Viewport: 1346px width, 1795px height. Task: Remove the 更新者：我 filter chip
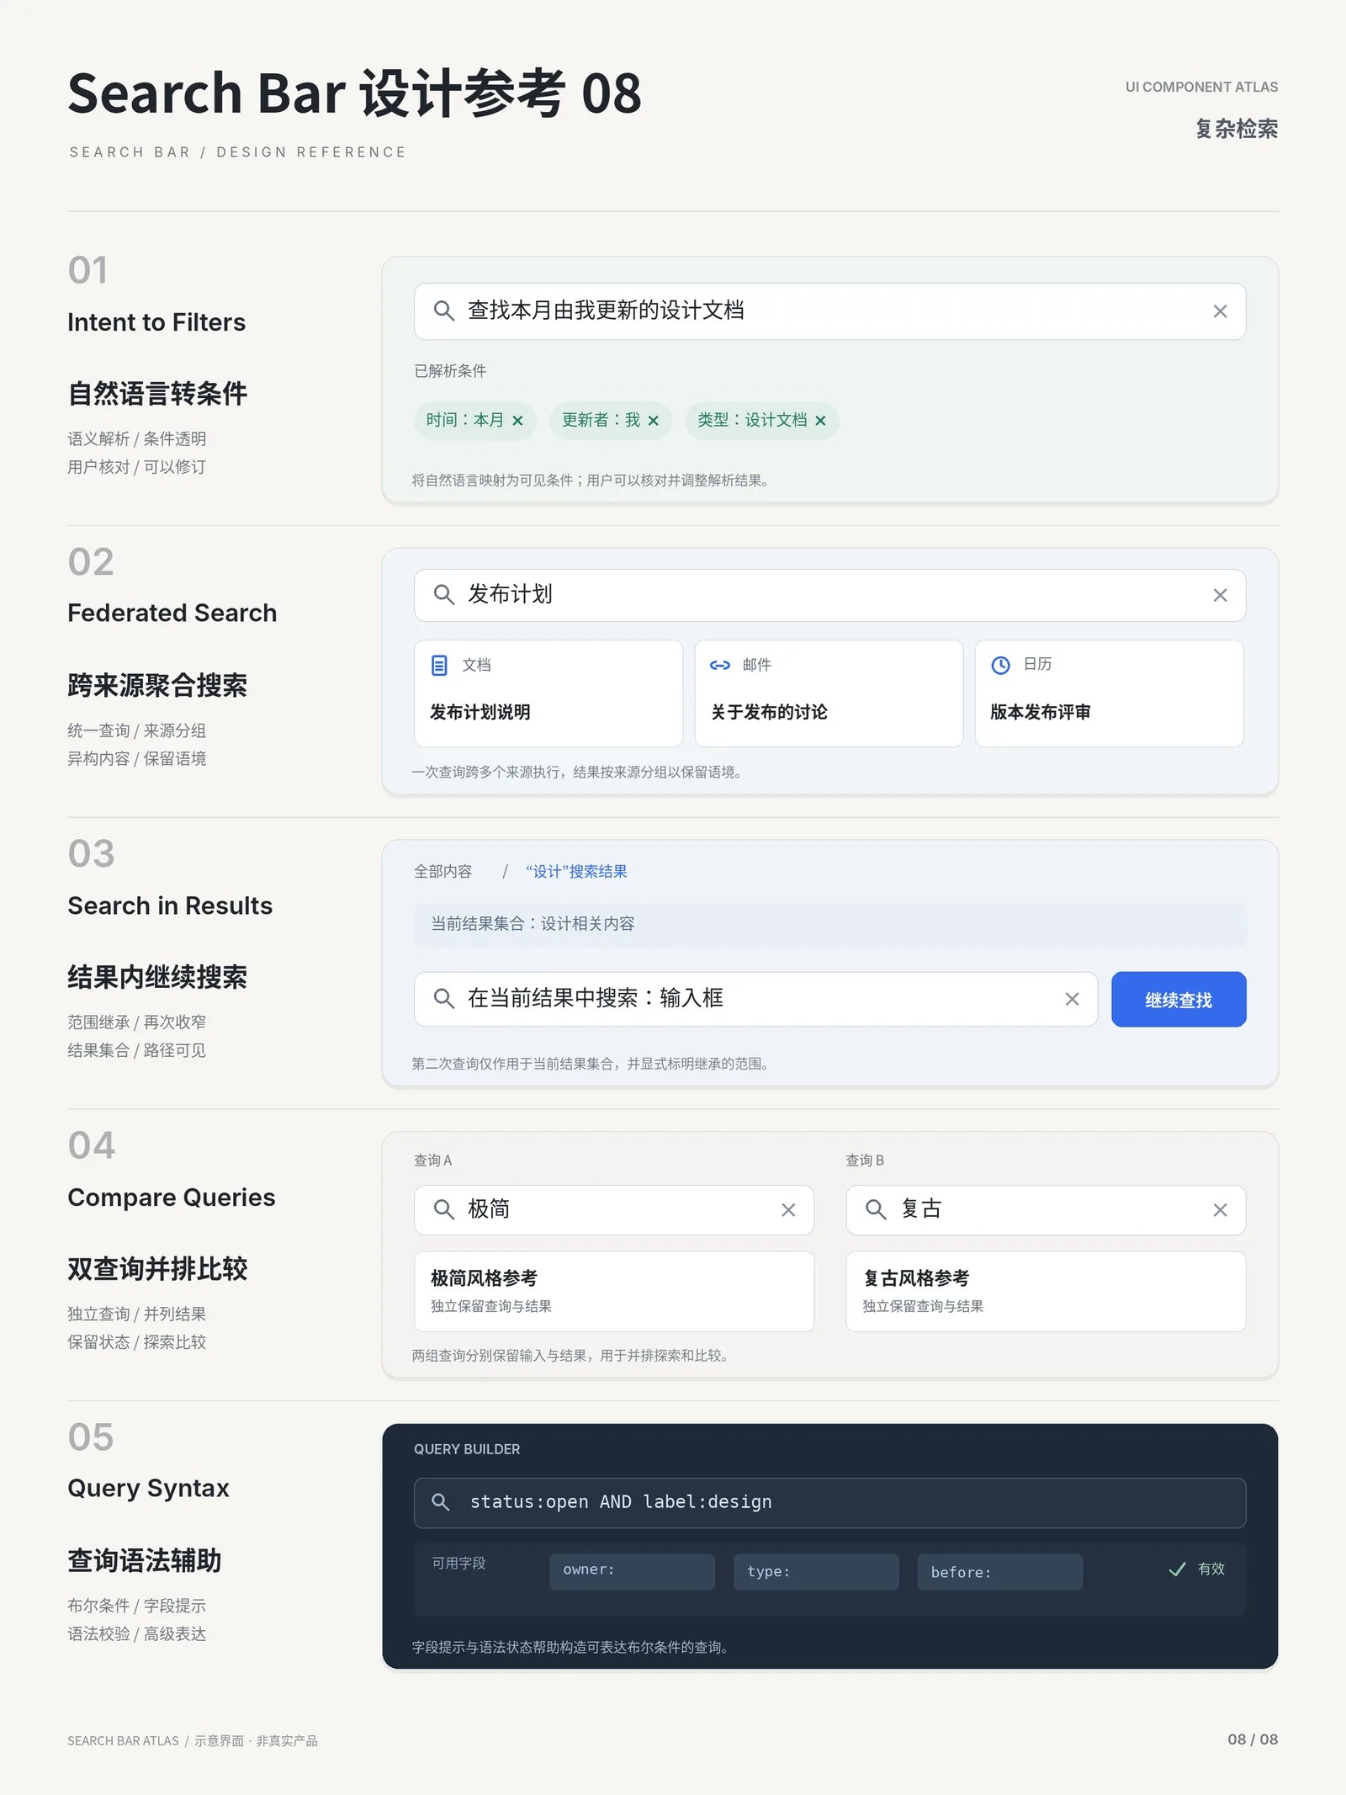[x=653, y=421]
